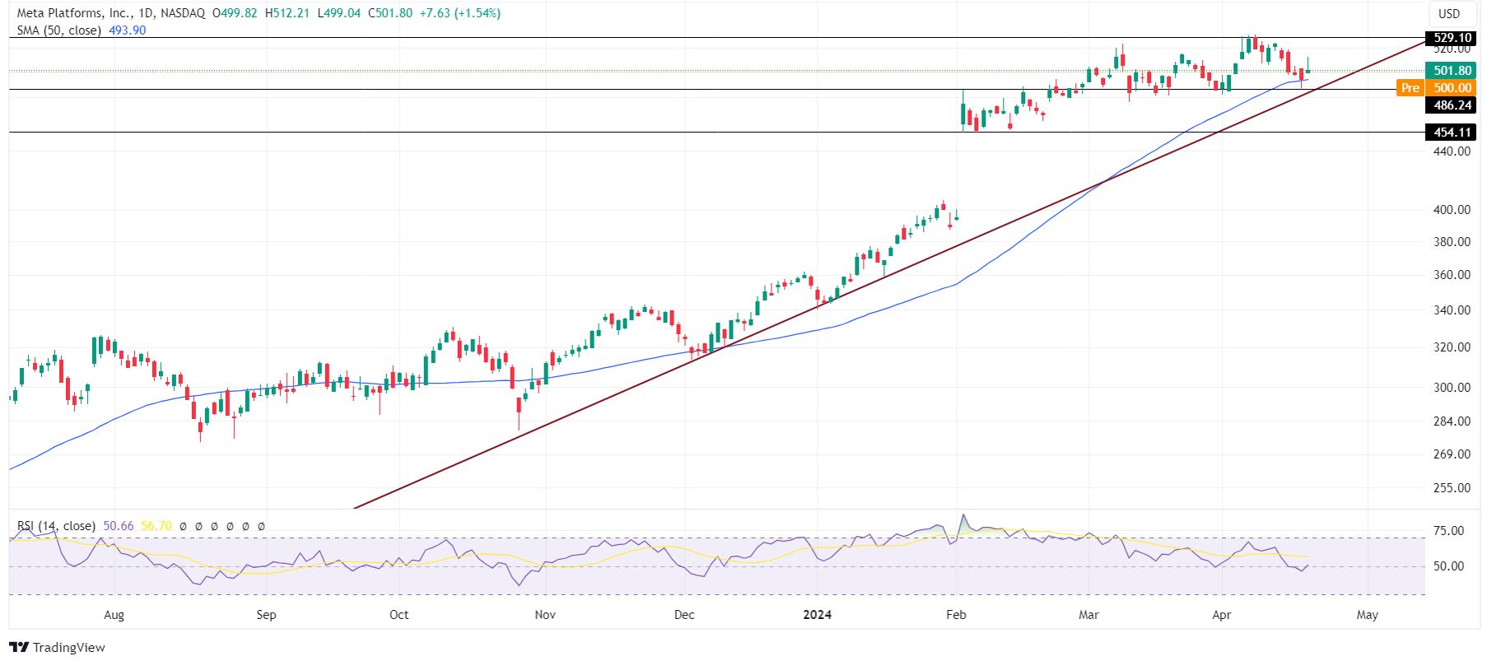Click the Sep label on time axis
Screen dimensions: 1487x661
(x=267, y=615)
